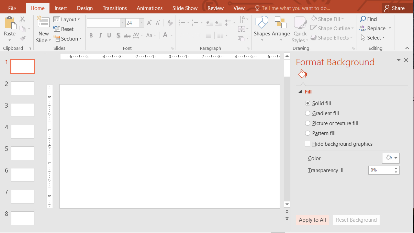
Task: Click the Arrange icon
Action: tap(281, 22)
